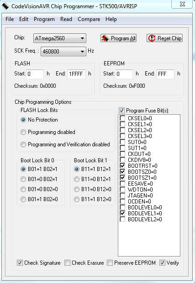Screen dimensions: 195x283
Task: Enable the CKSEL0=0 fuse bit
Action: click(x=122, y=118)
